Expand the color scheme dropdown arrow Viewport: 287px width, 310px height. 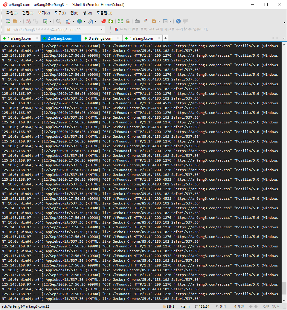coord(73,21)
